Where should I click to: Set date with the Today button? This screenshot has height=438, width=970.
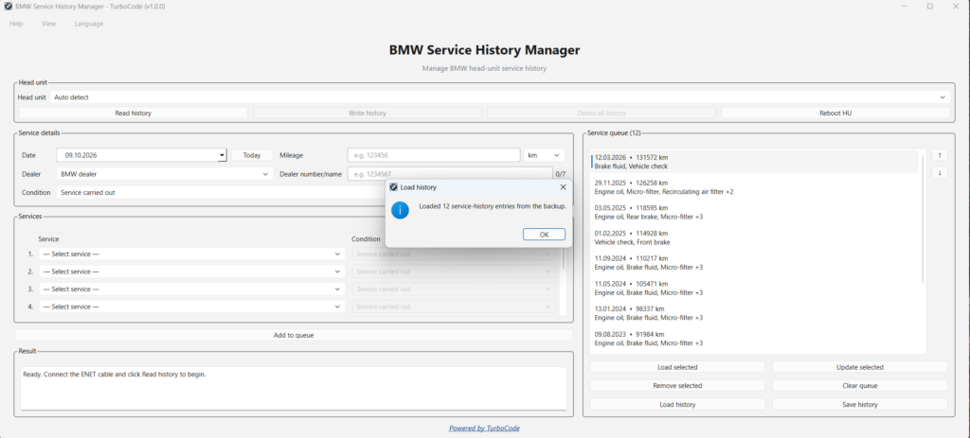tap(252, 155)
